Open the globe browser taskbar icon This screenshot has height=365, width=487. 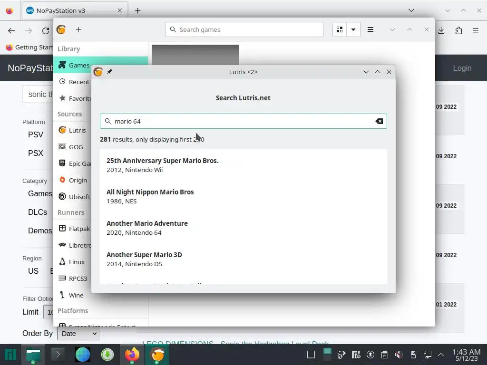click(83, 355)
